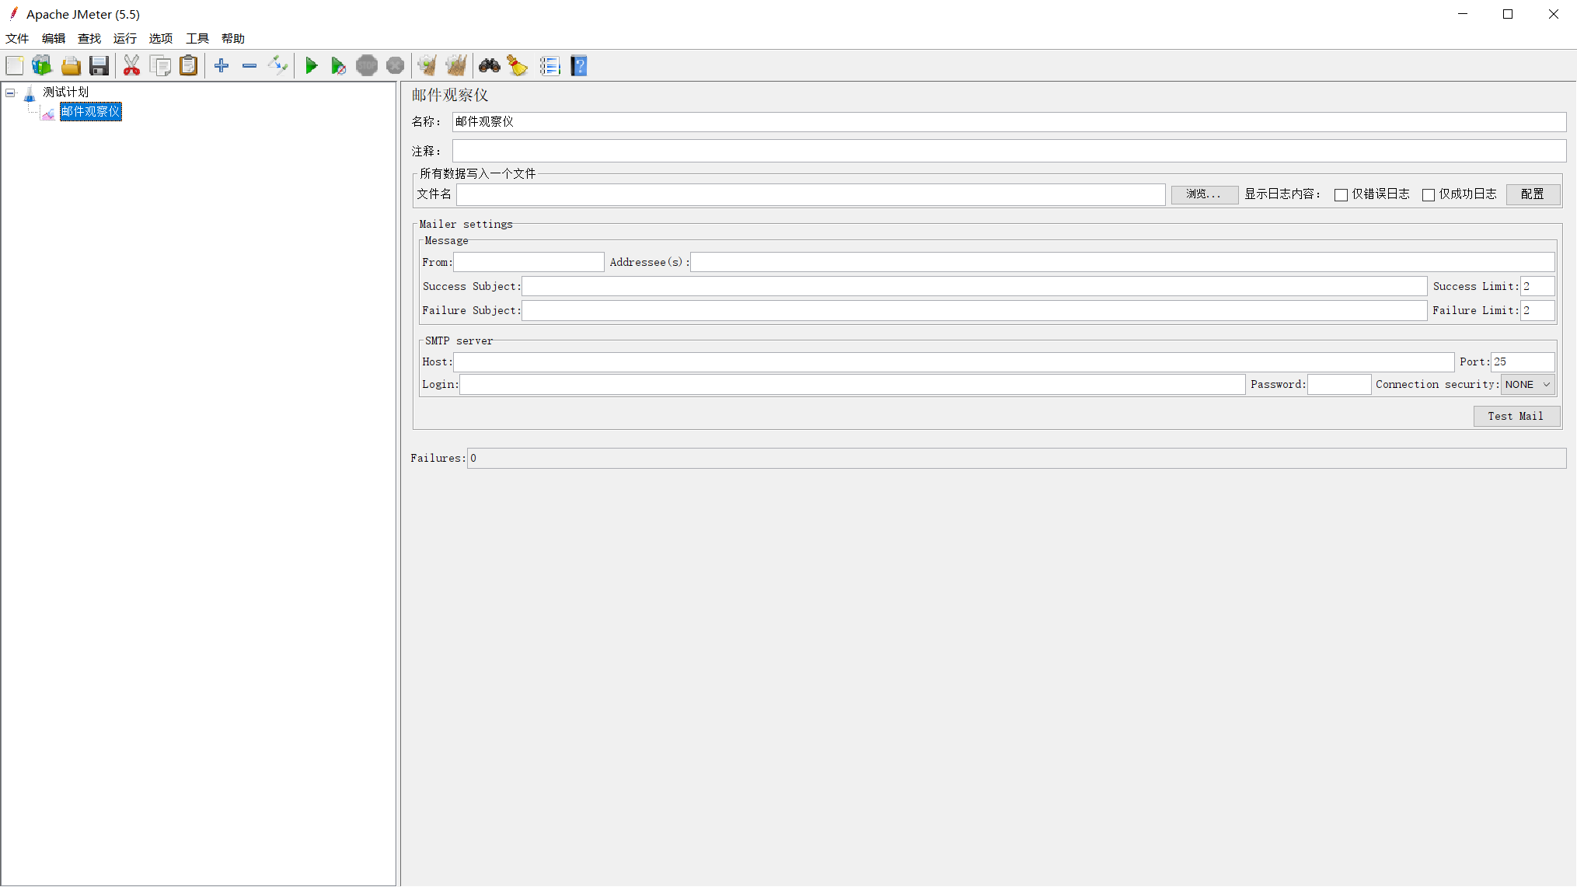The height and width of the screenshot is (887, 1577).
Task: Click the Login field
Action: pyautogui.click(x=853, y=385)
